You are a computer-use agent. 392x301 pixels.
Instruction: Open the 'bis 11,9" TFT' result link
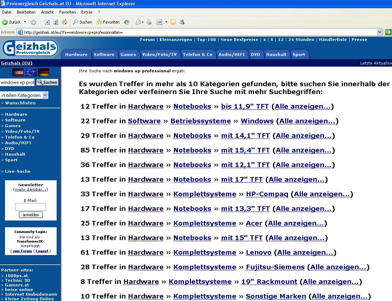(245, 107)
